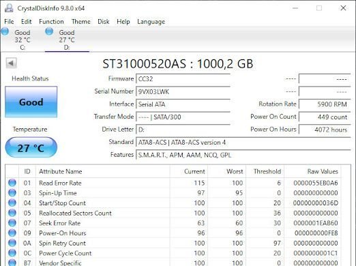Click the CrystalDiskInfo app icon in title bar
Image resolution: width=356 pixels, height=266 pixels.
(9, 8)
